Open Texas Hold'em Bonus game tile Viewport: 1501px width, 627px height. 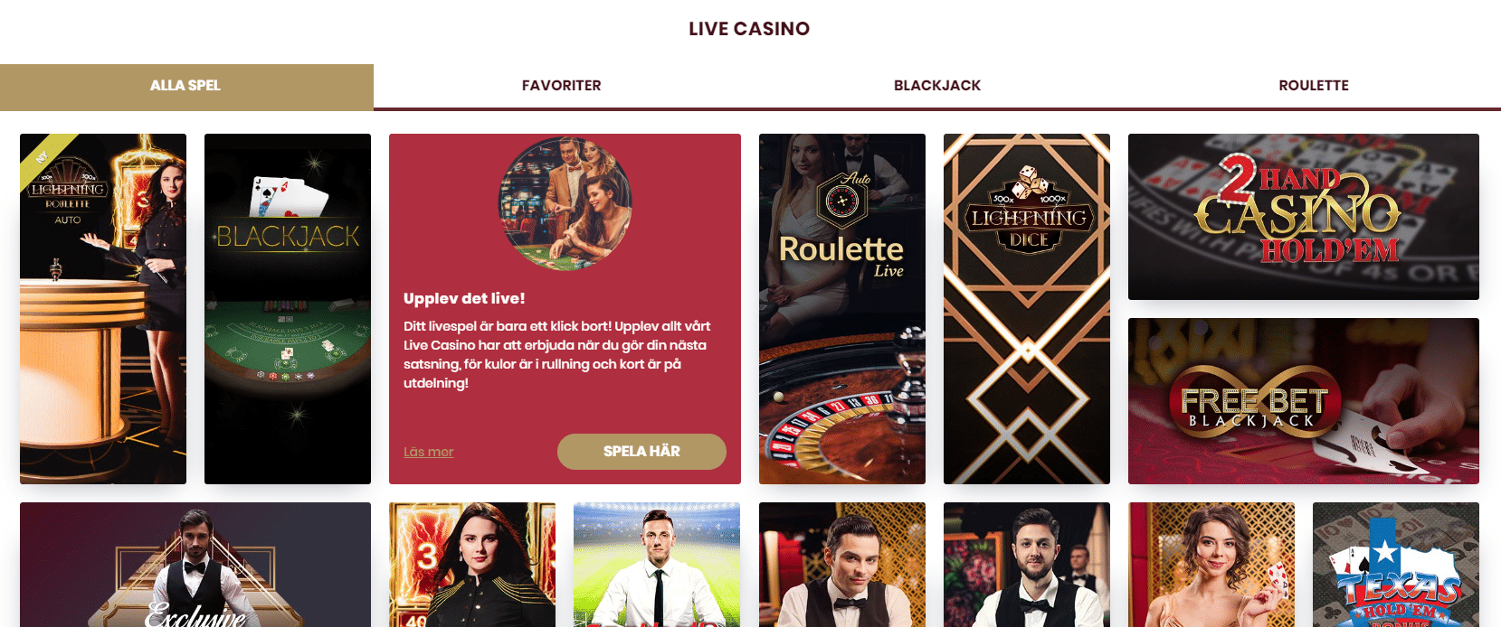click(x=1396, y=565)
